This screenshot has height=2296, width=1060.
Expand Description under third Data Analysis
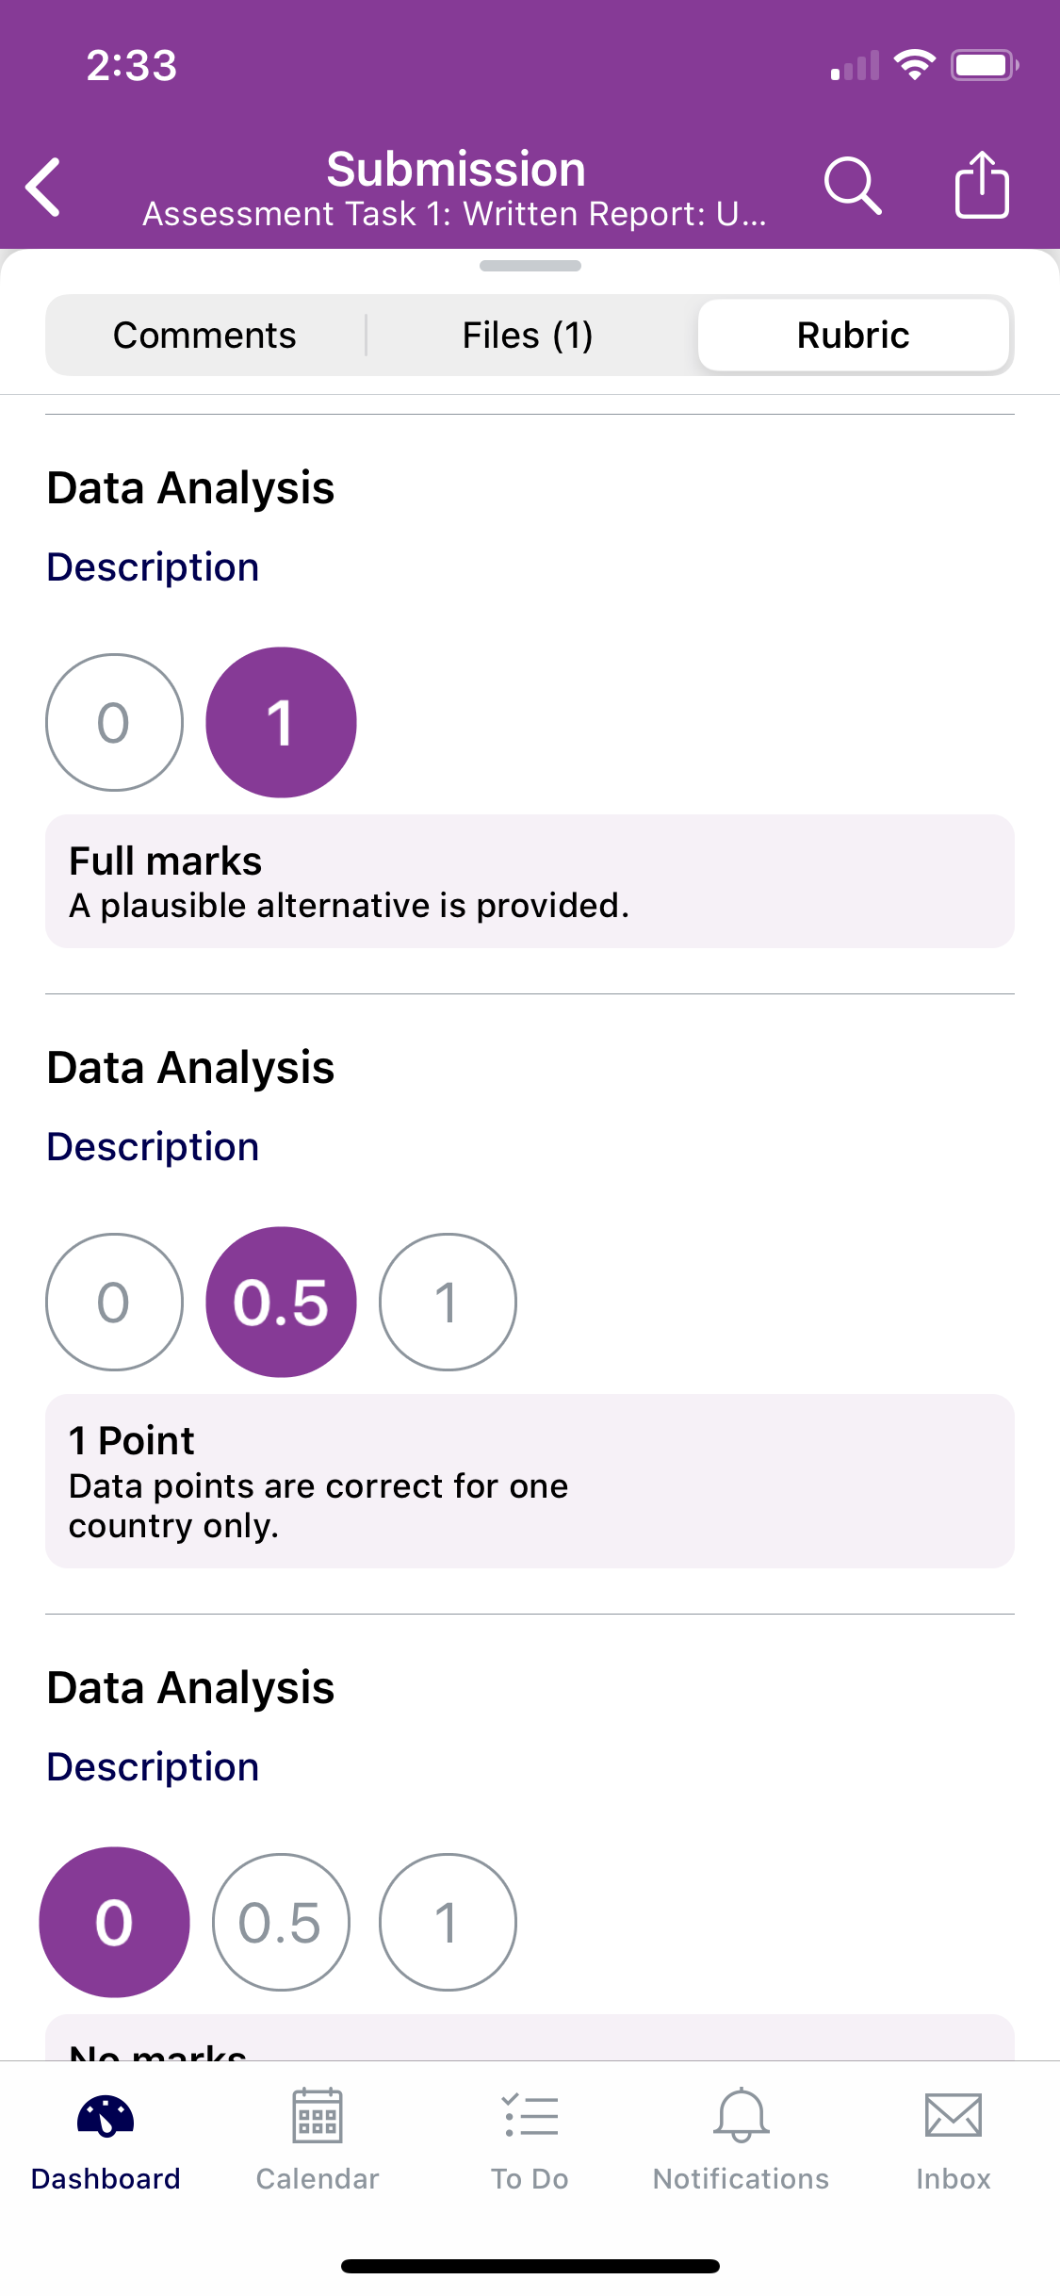click(x=153, y=1767)
